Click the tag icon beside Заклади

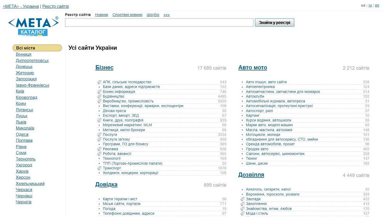point(242,199)
